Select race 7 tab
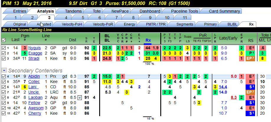271x122 pixels. click(117, 18)
